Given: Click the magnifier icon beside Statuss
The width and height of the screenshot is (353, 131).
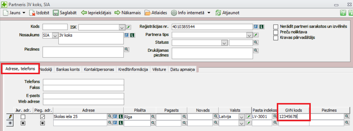Looking at the screenshot, I should [x=256, y=42].
